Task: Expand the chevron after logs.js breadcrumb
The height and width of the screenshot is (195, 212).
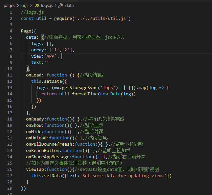Action: [55, 6]
